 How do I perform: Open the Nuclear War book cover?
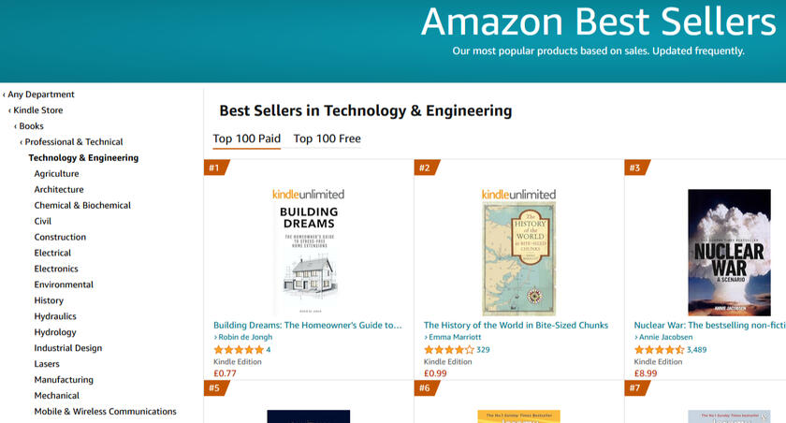click(729, 253)
